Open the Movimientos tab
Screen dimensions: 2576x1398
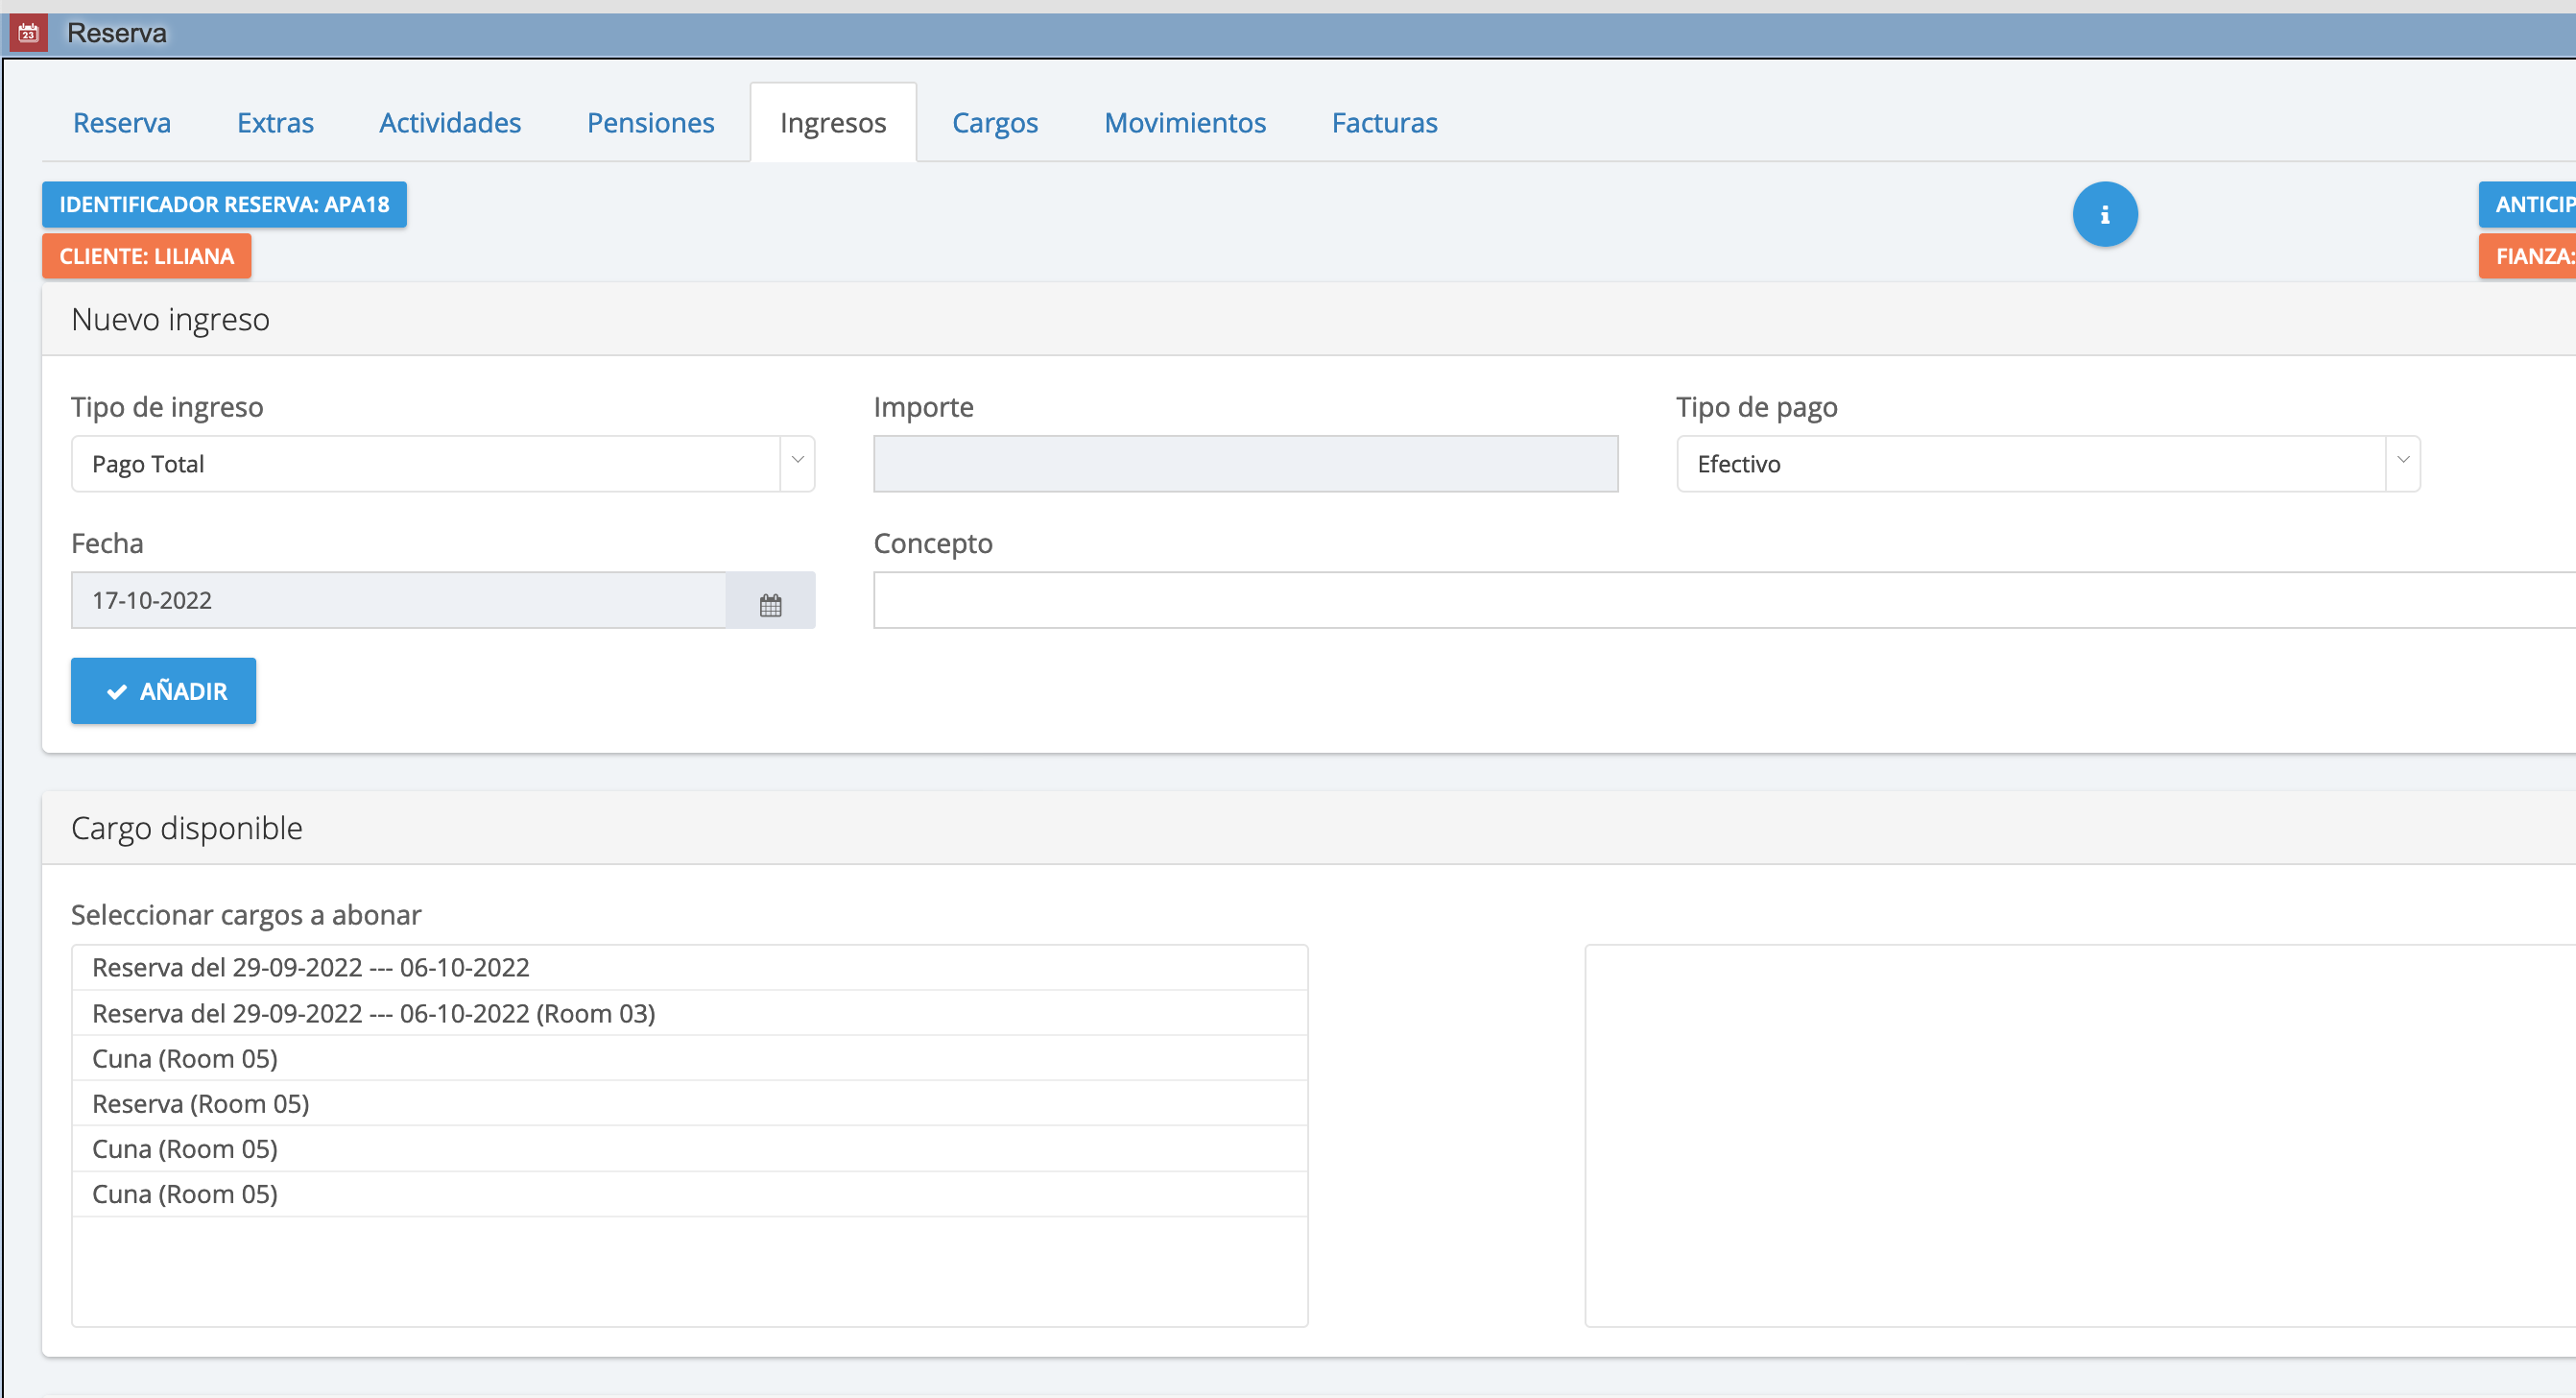pyautogui.click(x=1184, y=123)
